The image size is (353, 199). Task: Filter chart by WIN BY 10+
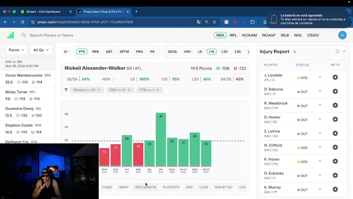(224, 187)
